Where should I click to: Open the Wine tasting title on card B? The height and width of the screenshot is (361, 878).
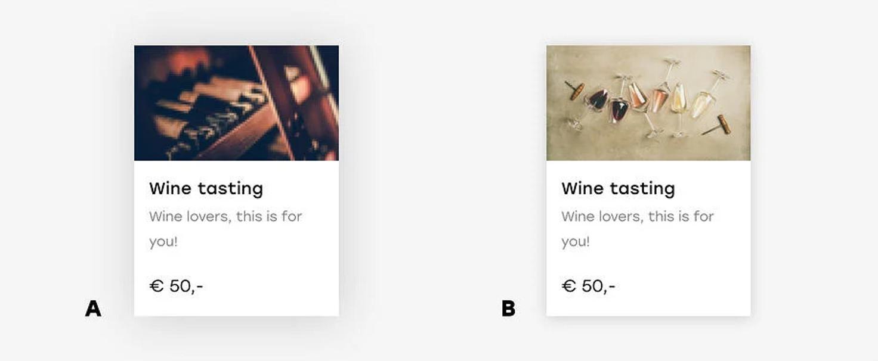[x=618, y=188]
